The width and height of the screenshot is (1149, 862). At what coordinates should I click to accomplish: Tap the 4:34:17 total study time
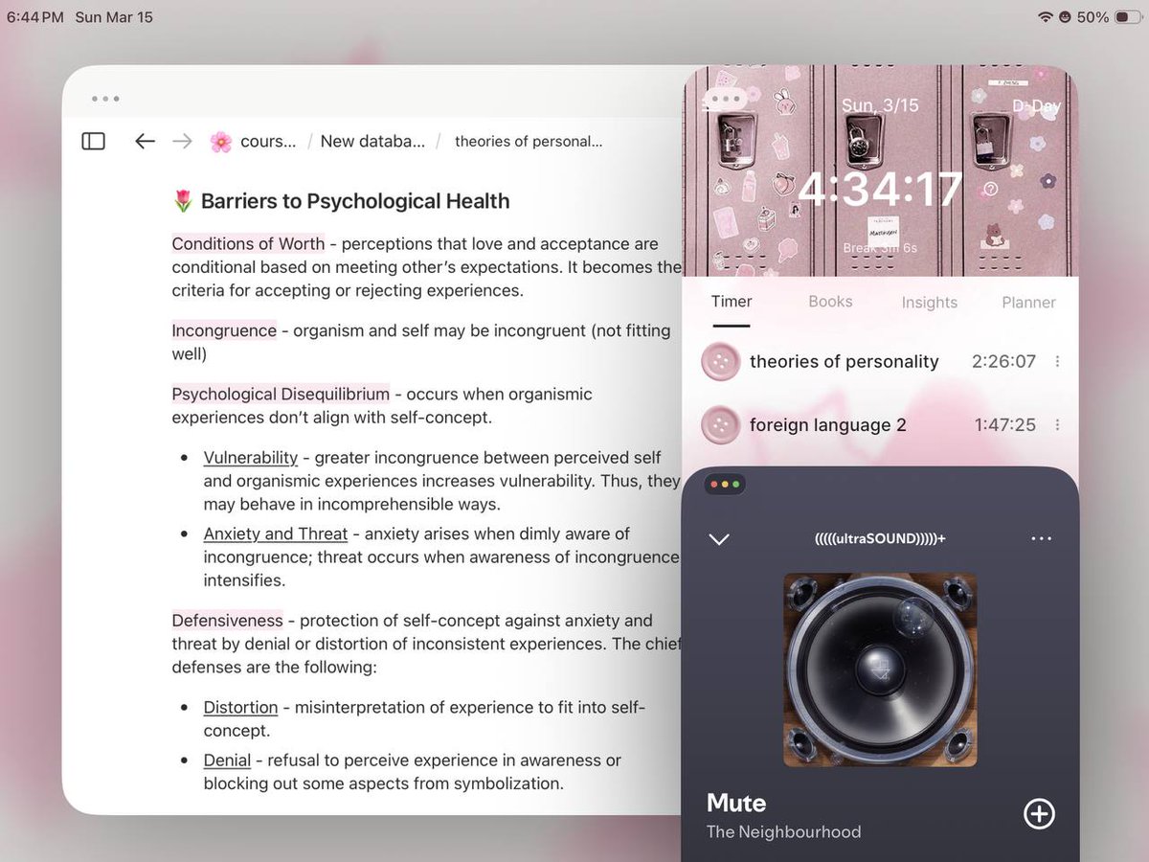click(x=880, y=189)
